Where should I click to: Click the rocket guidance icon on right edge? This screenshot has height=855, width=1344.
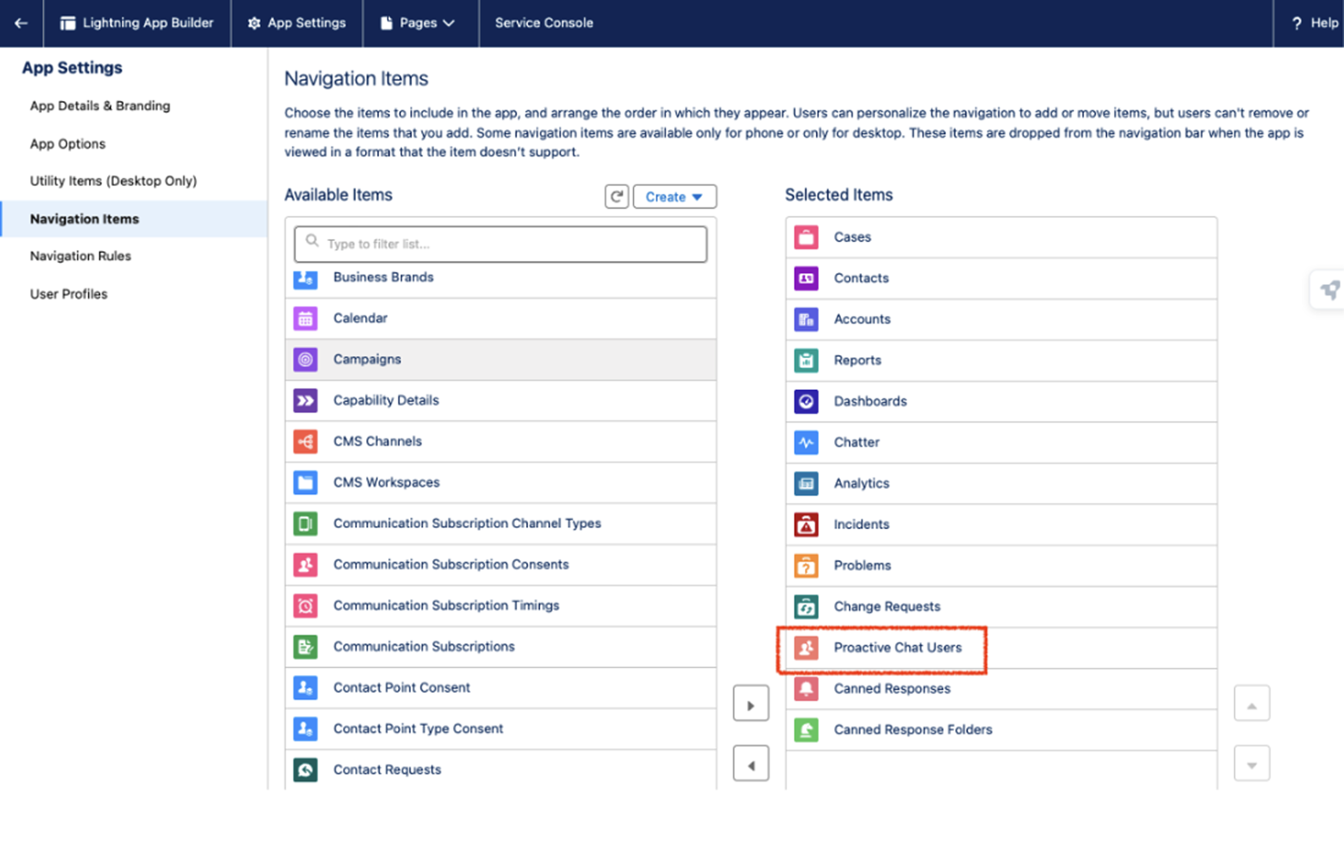coord(1330,290)
